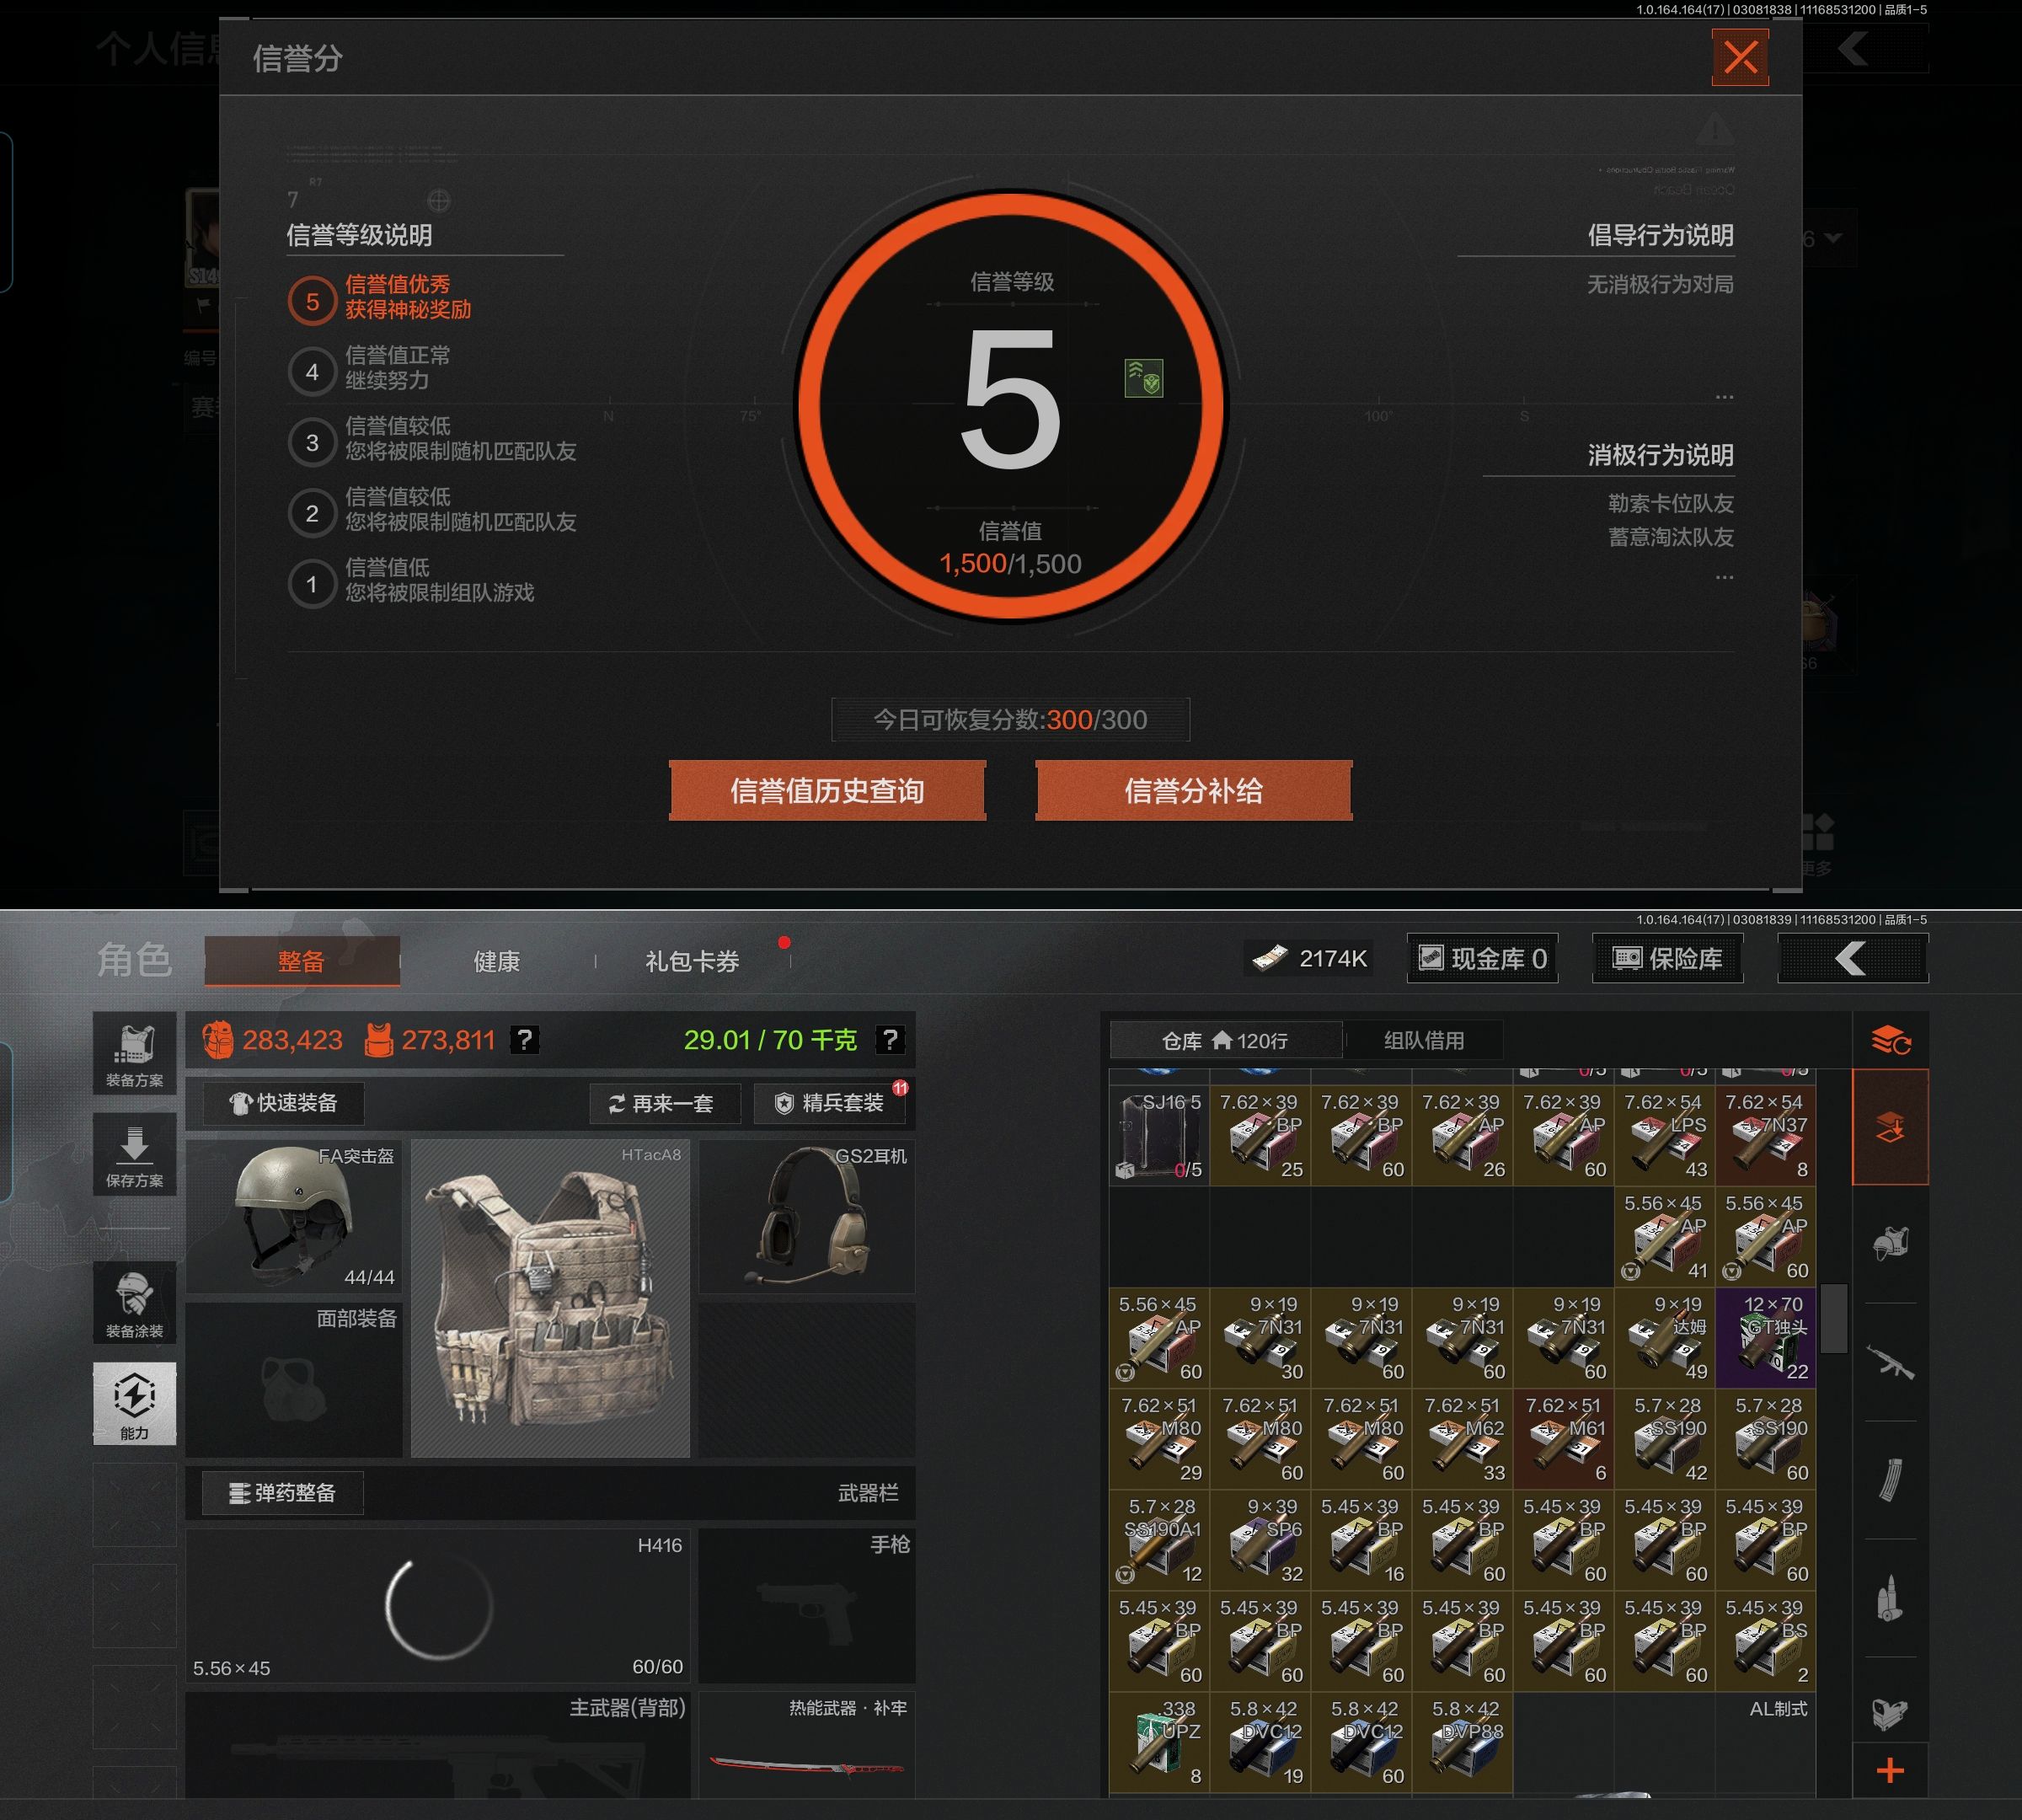
Task: Filter warehouse by magazine icon
Action: [x=1890, y=1480]
